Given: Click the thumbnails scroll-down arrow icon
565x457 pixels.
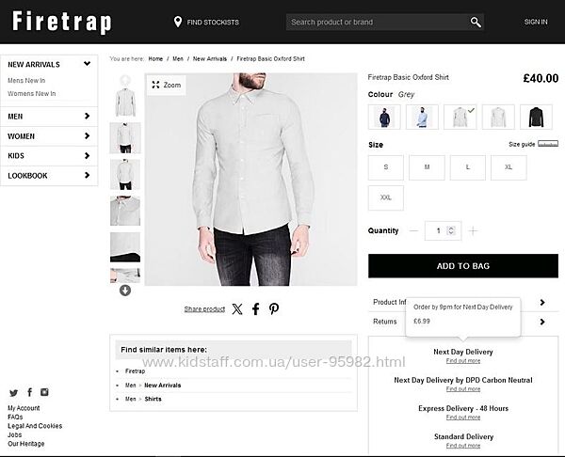Looking at the screenshot, I should coord(125,291).
